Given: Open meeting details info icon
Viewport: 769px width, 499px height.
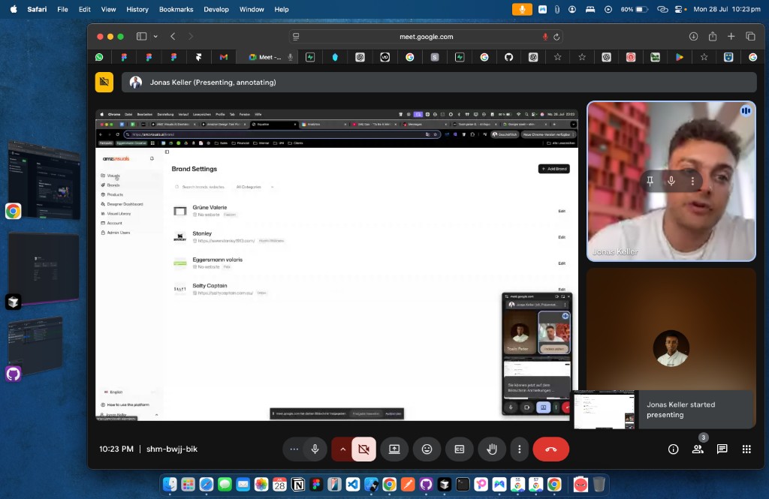Looking at the screenshot, I should click(x=674, y=449).
